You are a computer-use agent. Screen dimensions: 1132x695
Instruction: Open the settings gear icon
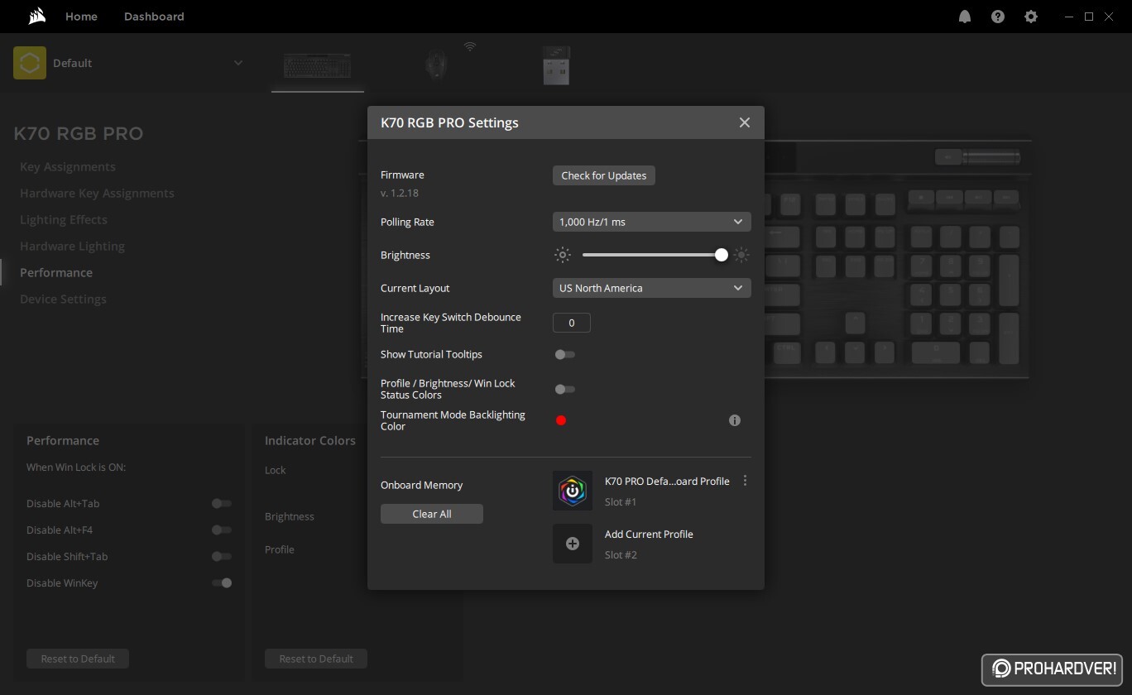pyautogui.click(x=1031, y=17)
